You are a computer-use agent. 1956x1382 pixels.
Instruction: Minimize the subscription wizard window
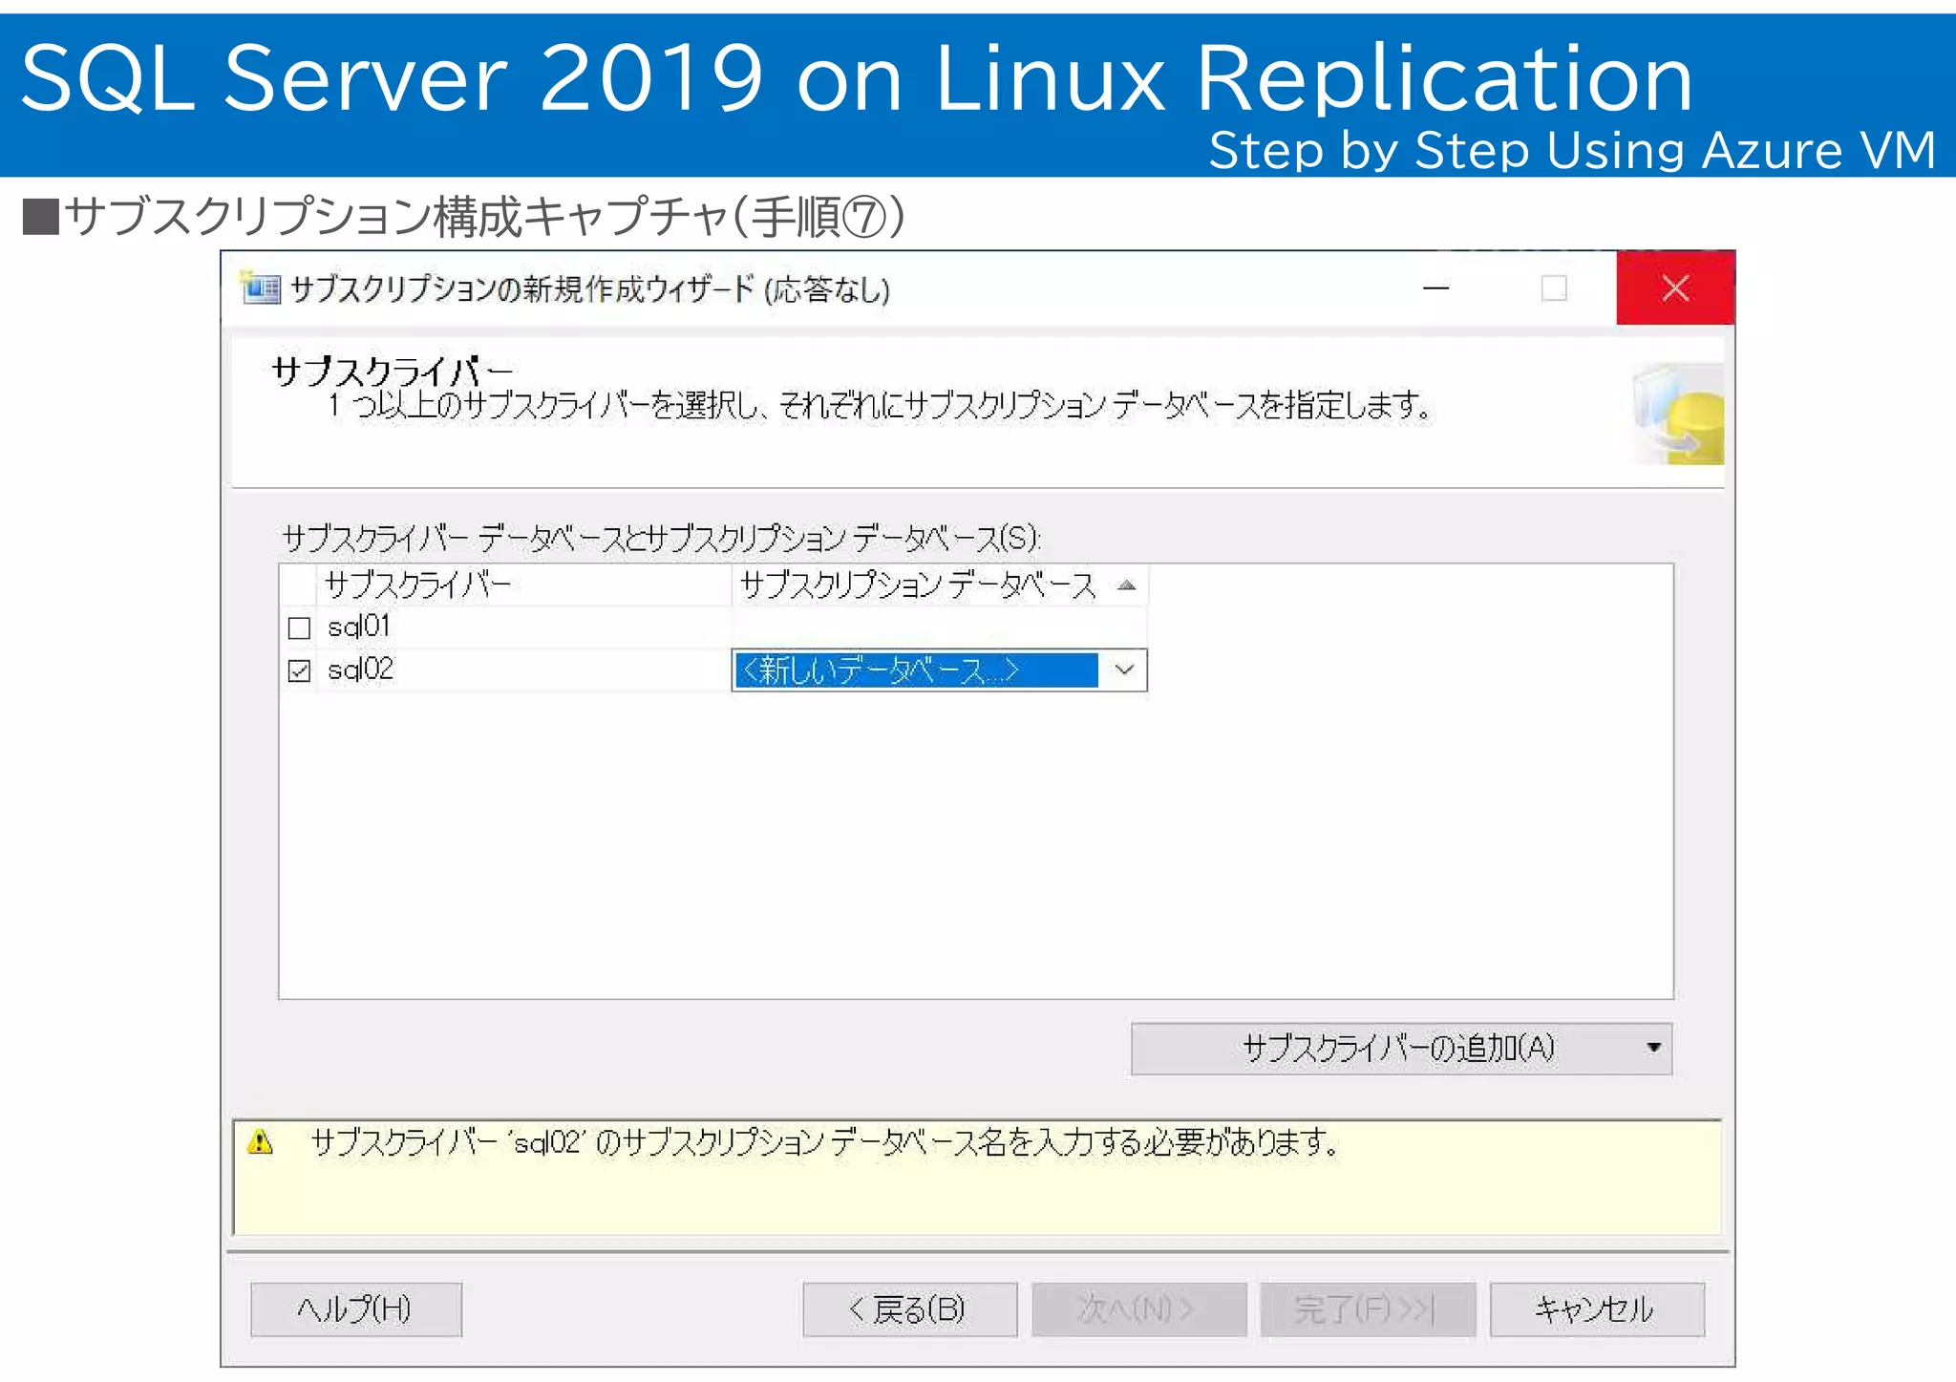pos(1435,287)
